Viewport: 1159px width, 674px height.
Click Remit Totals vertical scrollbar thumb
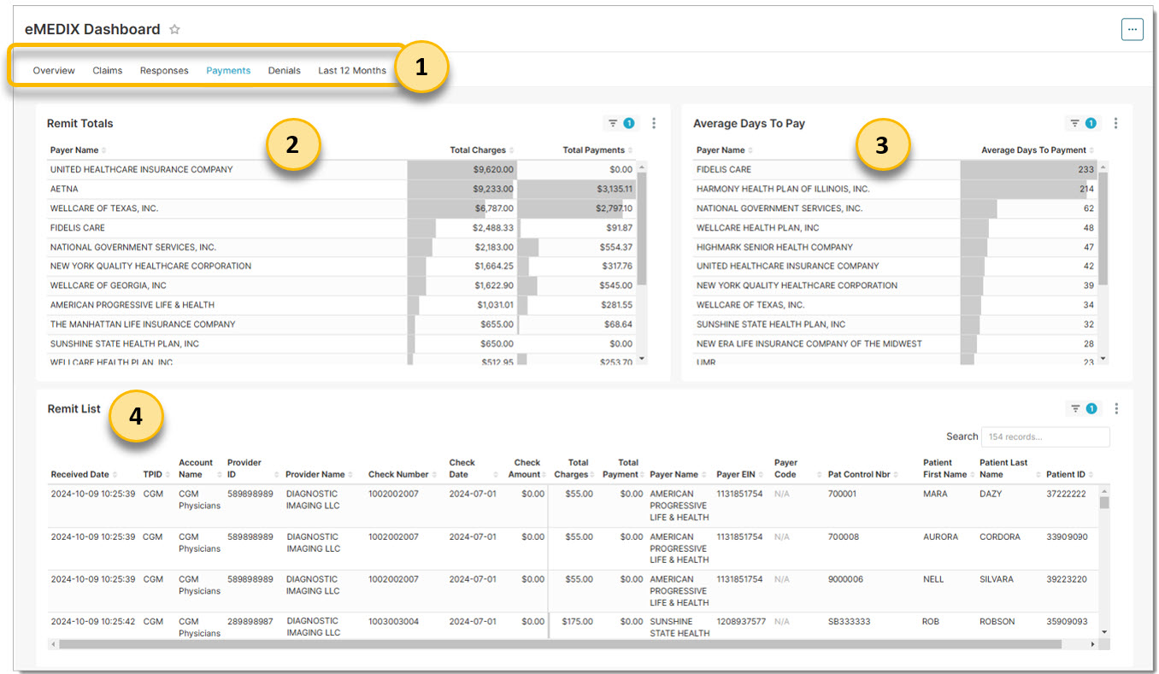(642, 228)
